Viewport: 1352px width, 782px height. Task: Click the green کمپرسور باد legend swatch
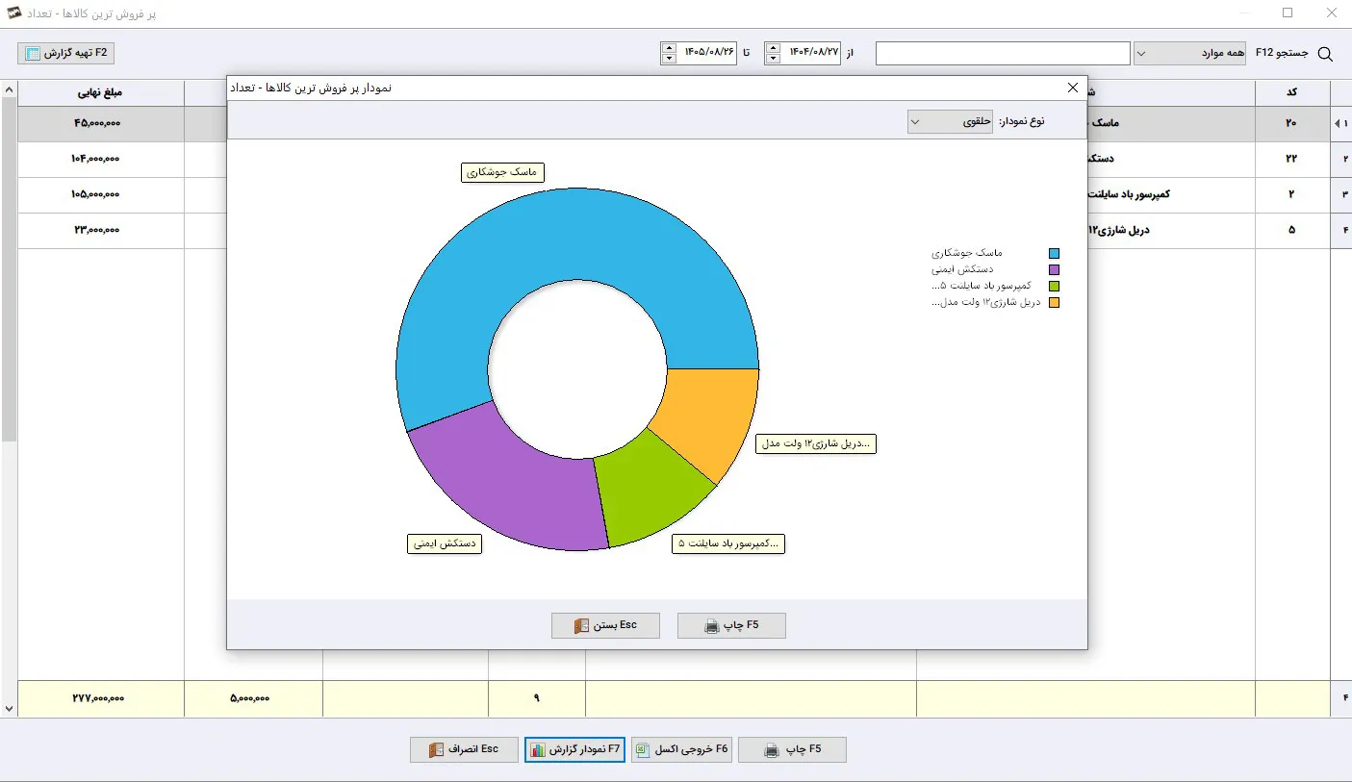(1054, 287)
